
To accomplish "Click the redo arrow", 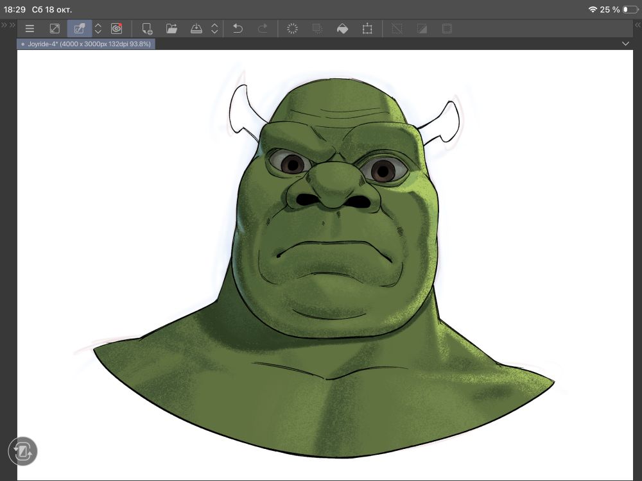I will (x=262, y=29).
